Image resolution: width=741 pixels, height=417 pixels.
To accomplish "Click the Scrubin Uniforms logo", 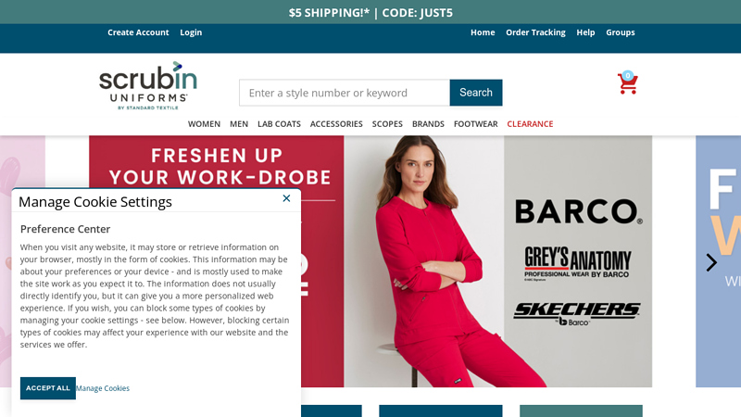I will [148, 85].
